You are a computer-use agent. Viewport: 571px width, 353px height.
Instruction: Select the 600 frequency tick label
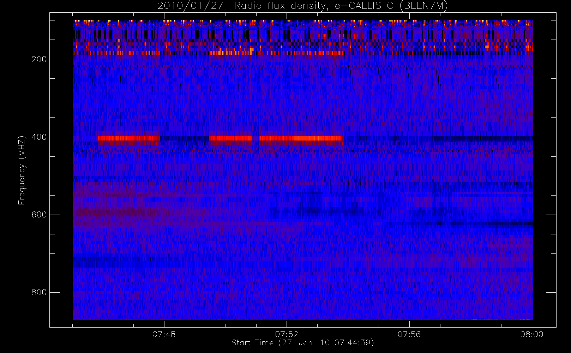pos(39,215)
